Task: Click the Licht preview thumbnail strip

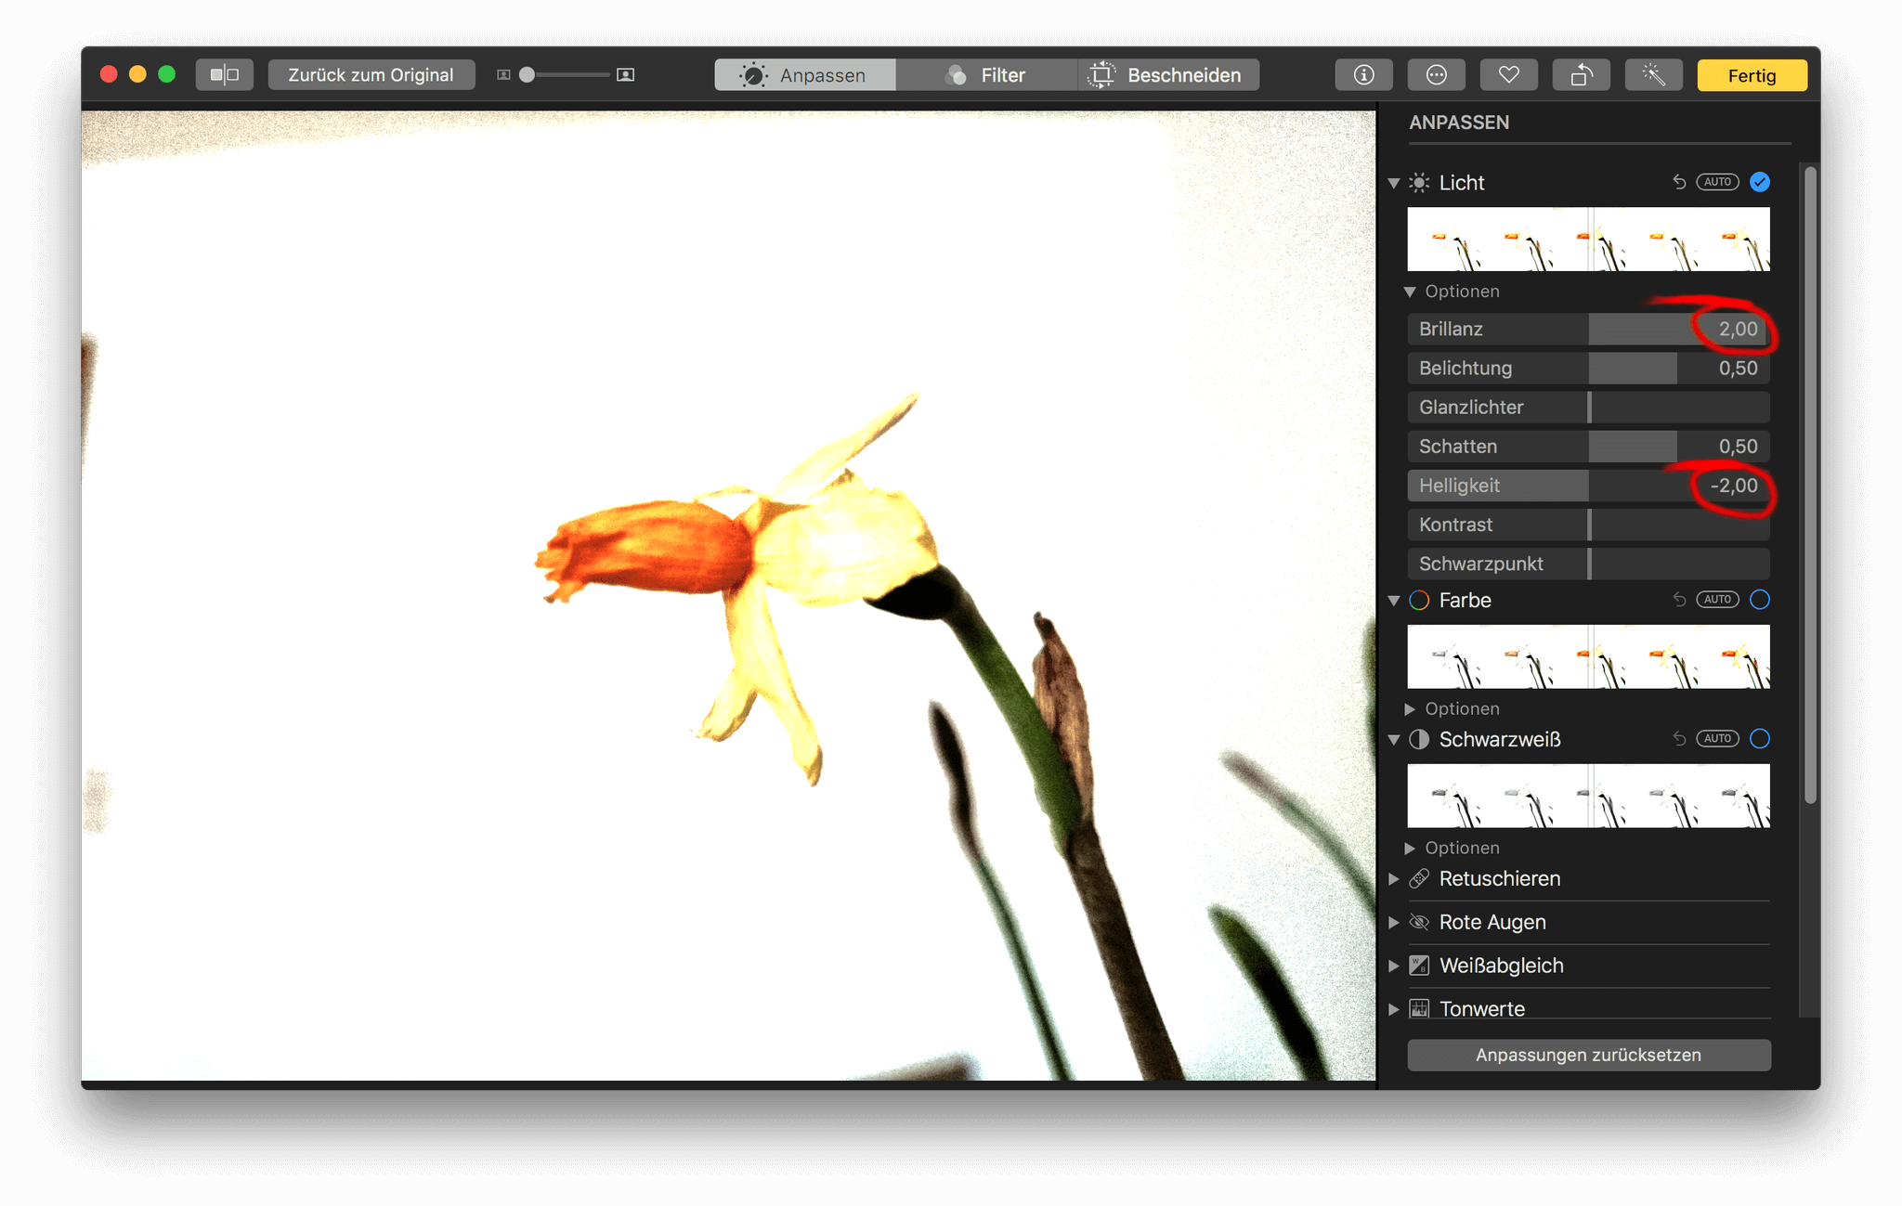Action: tap(1588, 240)
